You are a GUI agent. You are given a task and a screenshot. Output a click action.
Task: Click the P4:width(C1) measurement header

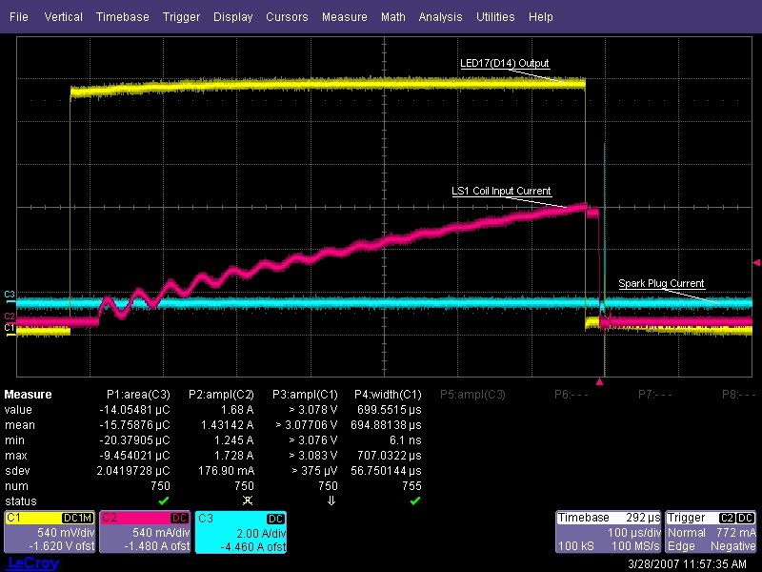(388, 395)
